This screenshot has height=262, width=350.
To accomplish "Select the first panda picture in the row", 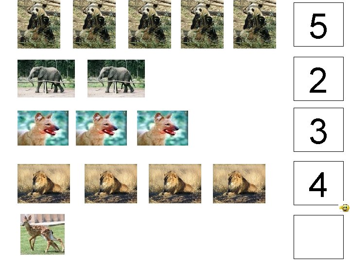I will click(39, 24).
